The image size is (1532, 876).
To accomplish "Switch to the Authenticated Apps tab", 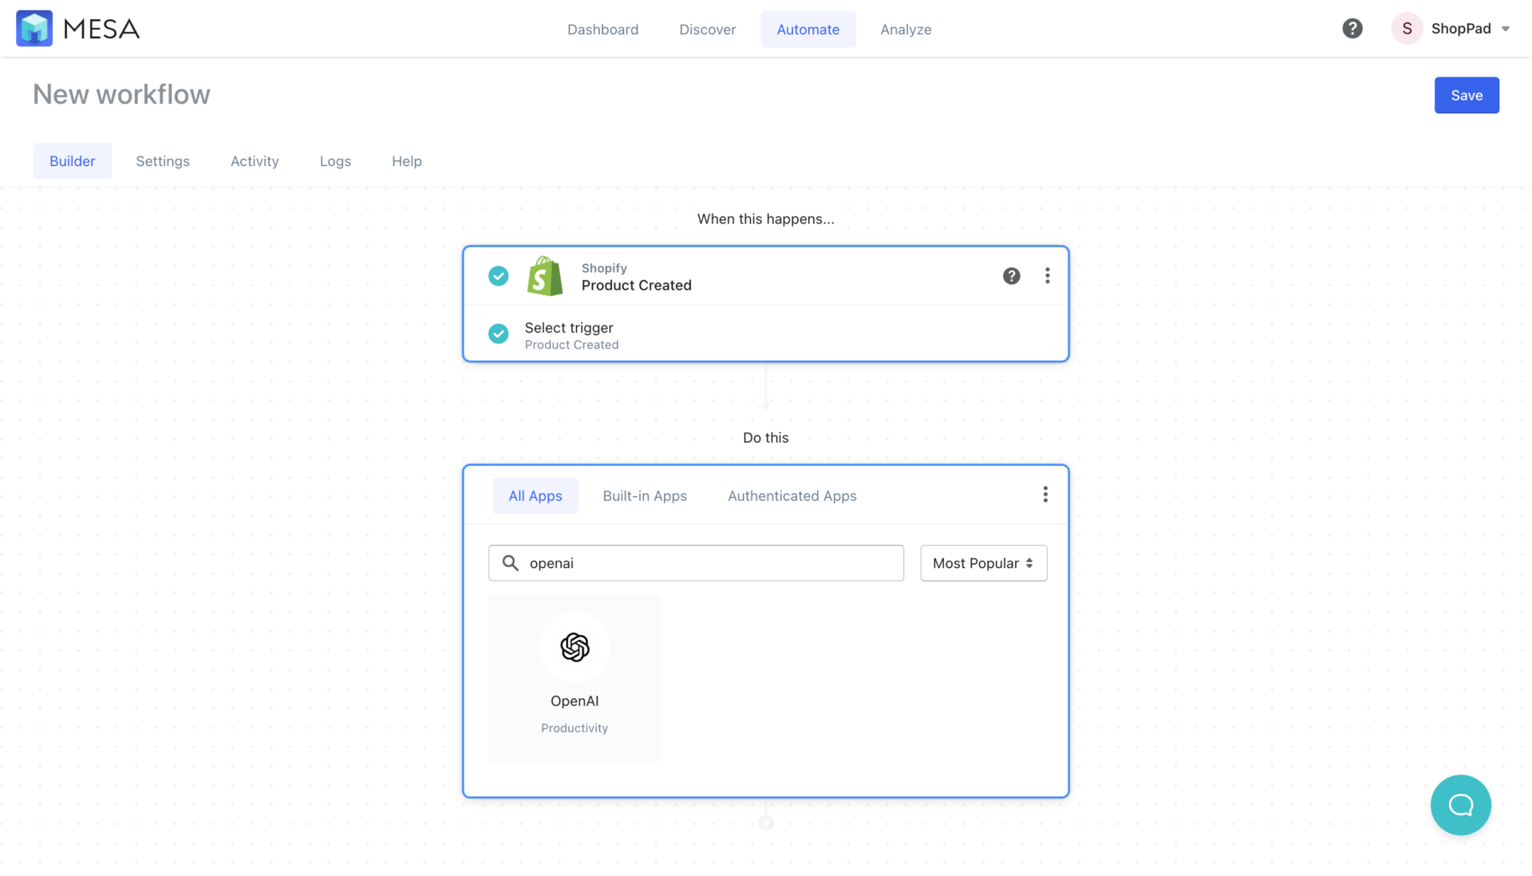I will (792, 495).
